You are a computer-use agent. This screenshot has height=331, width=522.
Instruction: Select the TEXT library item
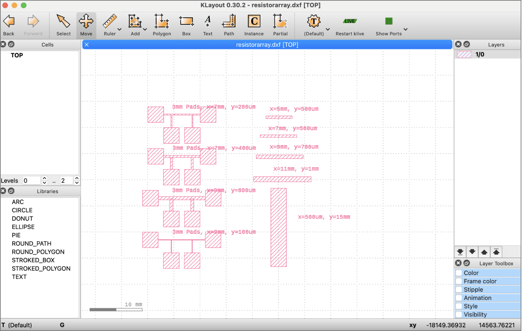(19, 277)
